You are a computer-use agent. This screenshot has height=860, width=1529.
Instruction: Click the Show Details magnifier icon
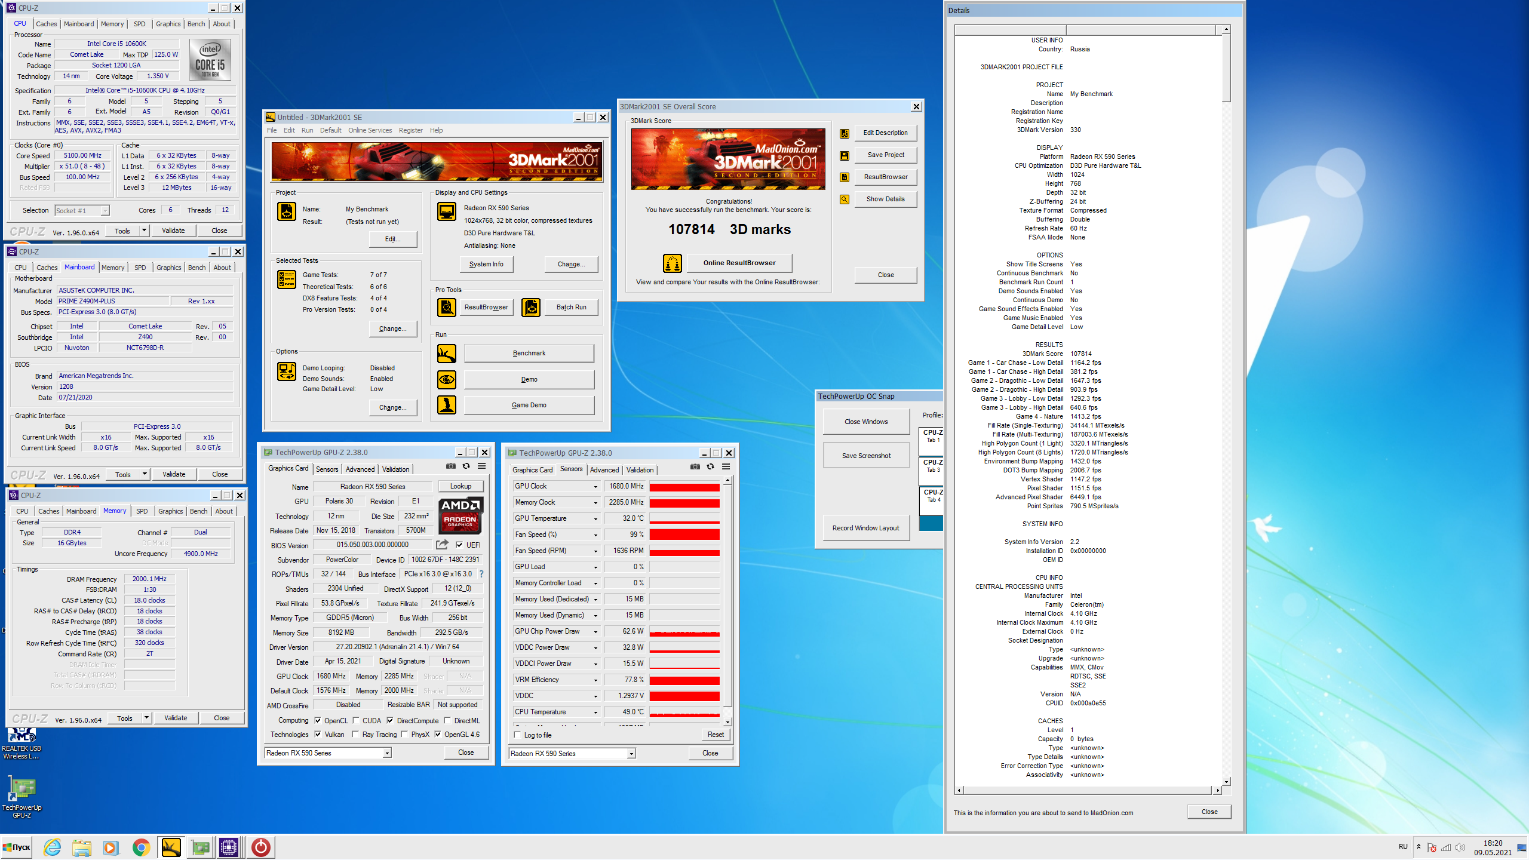coord(845,199)
